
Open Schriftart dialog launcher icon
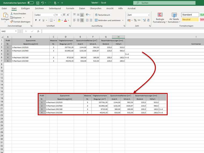tap(70, 26)
